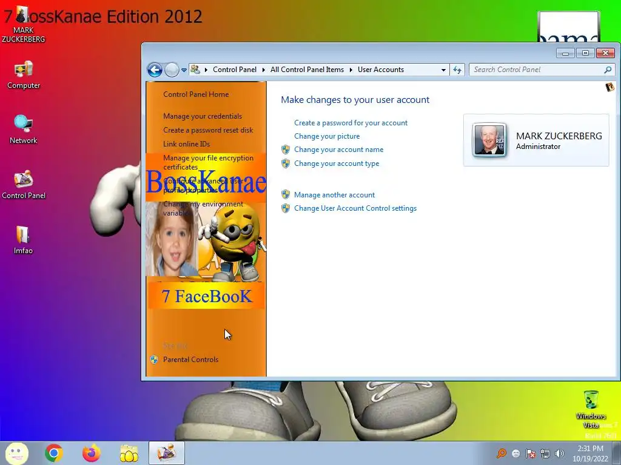The image size is (621, 465).
Task: Click the orange magnifier tray icon
Action: click(502, 453)
